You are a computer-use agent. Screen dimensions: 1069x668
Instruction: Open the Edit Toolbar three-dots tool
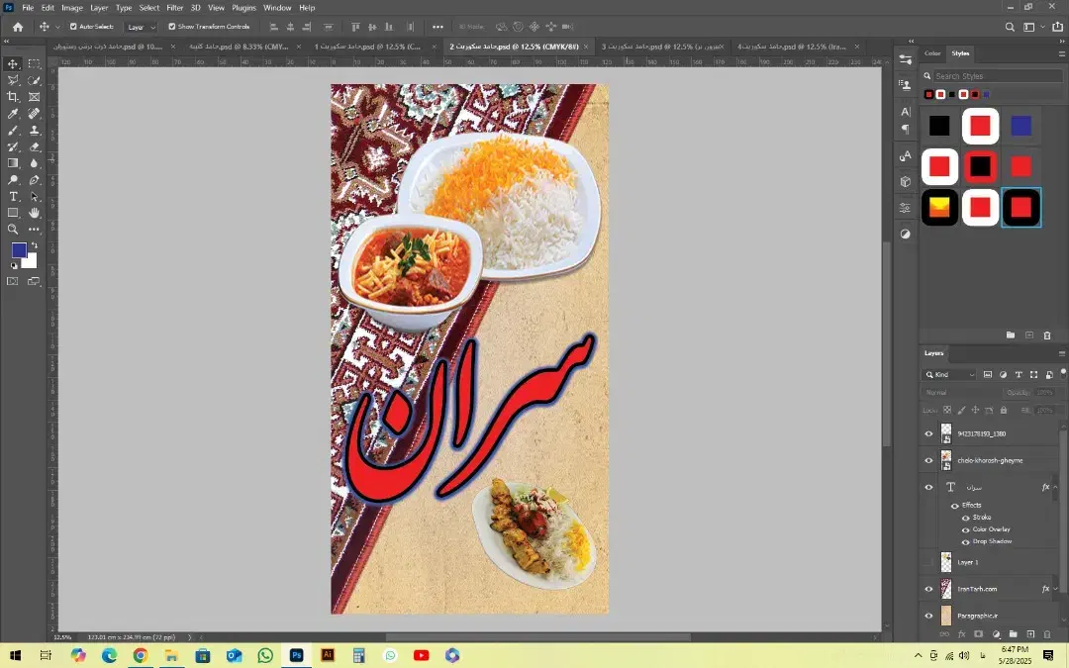[x=34, y=230]
